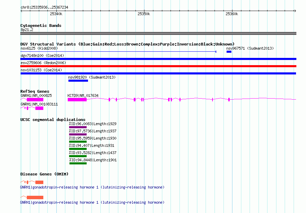Select the green bar under %ID:94.8448
This screenshot has height=213, width=306.
pos(78,163)
